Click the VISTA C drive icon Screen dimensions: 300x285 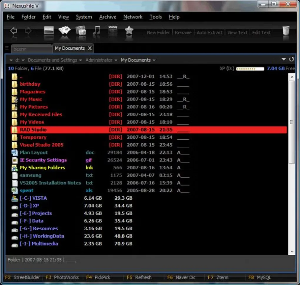click(14, 198)
